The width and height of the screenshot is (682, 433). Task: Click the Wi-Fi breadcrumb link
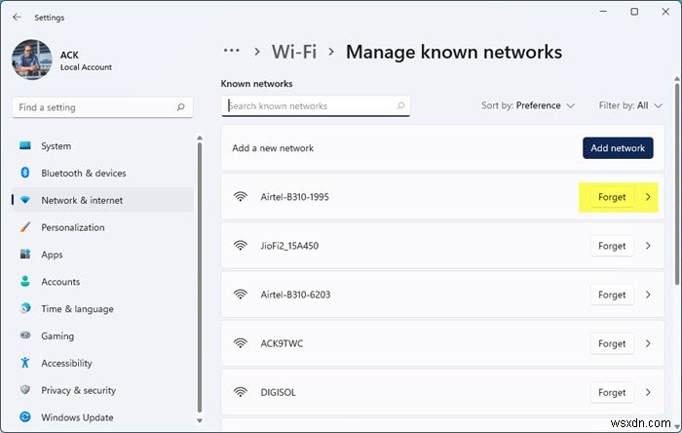tap(295, 52)
